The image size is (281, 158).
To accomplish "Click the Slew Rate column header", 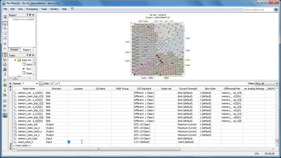I will 210,89.
